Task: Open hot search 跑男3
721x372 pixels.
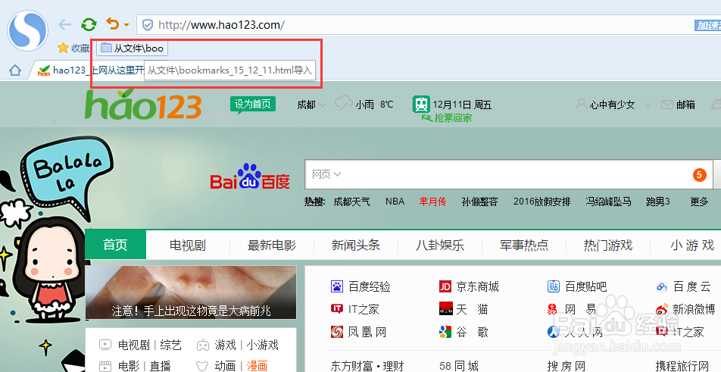Action: point(658,202)
